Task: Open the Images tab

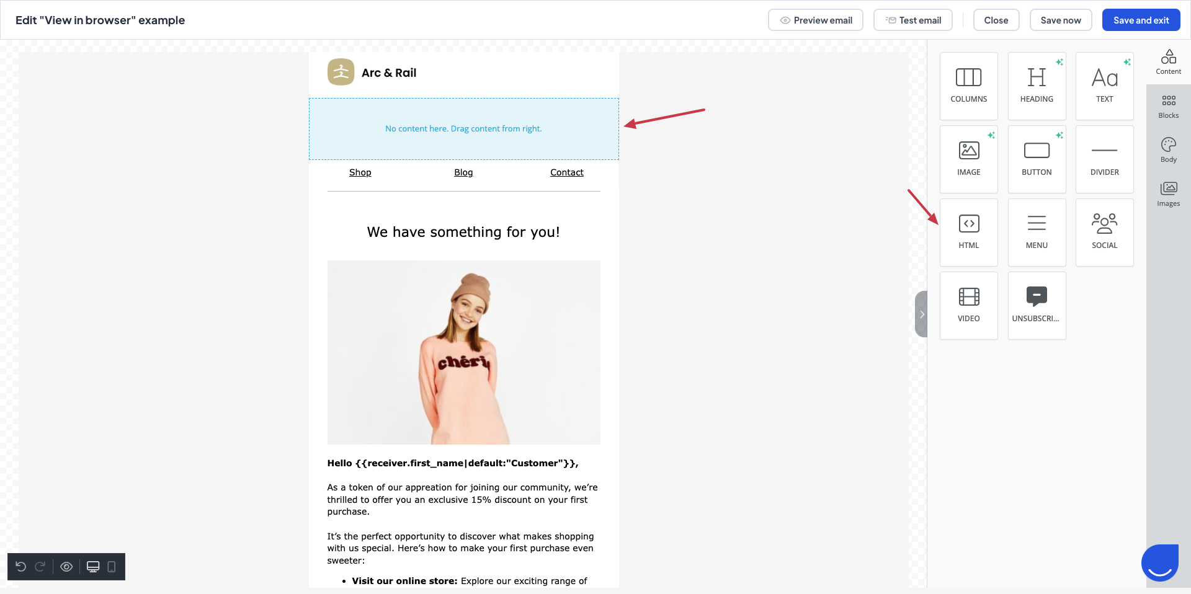Action: 1168,194
